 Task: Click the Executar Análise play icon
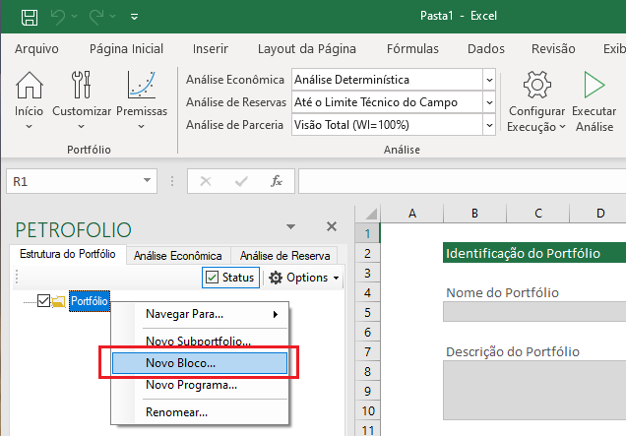pos(594,88)
